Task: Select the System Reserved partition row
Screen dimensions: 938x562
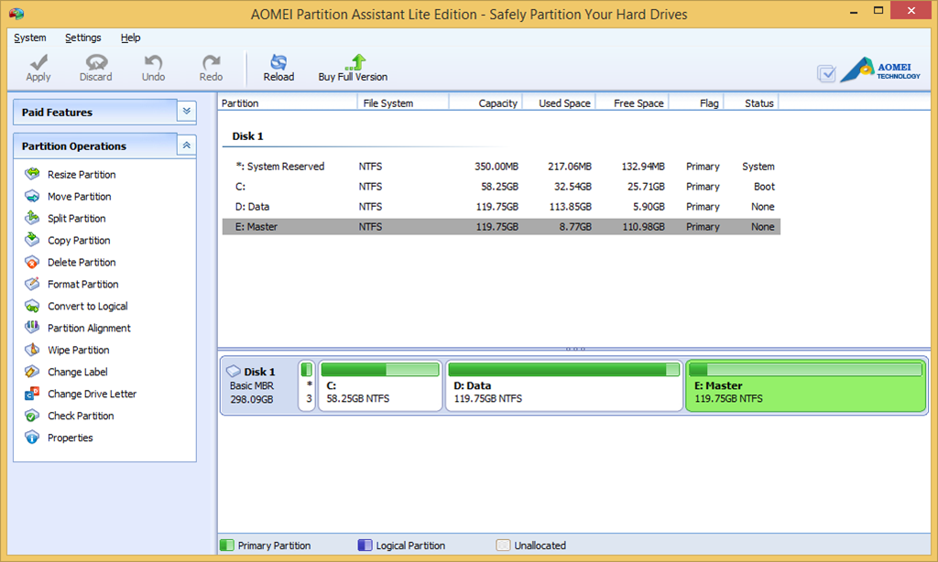Action: pyautogui.click(x=501, y=167)
